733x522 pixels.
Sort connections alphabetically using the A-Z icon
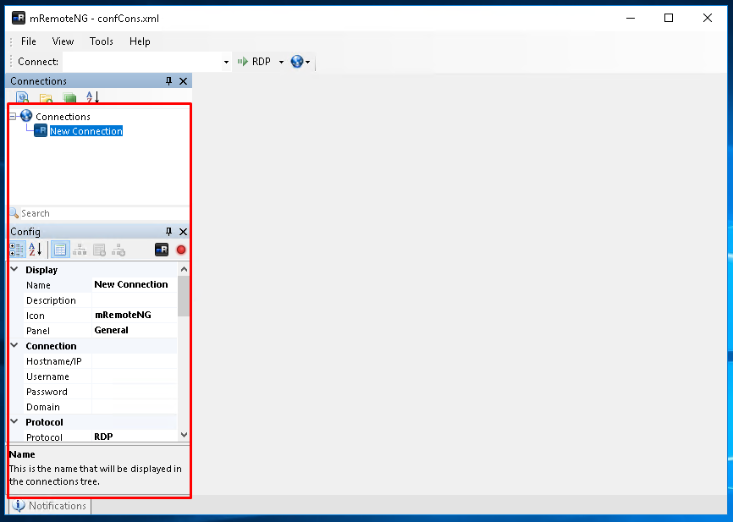tap(91, 96)
